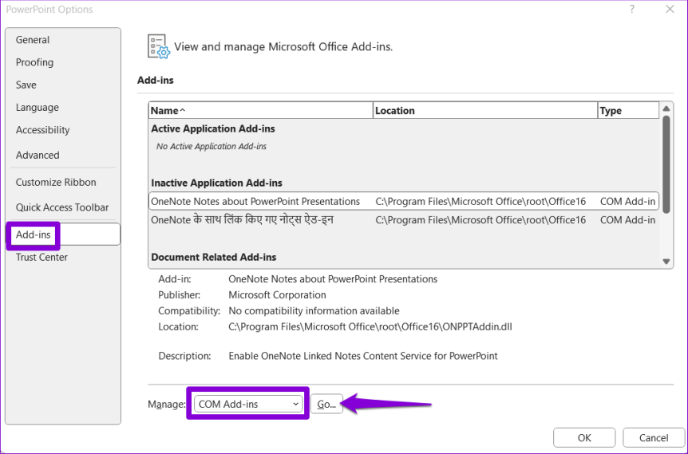The image size is (688, 454).
Task: Open the Manage COM Add-ins dropdown
Action: click(248, 405)
